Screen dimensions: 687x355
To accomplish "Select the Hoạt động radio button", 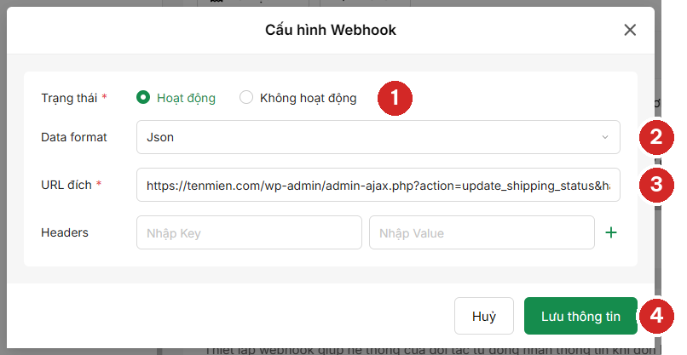I will (x=143, y=97).
